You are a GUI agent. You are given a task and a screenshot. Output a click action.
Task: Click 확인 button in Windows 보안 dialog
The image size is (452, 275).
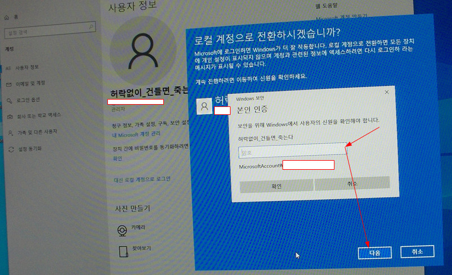coord(276,186)
